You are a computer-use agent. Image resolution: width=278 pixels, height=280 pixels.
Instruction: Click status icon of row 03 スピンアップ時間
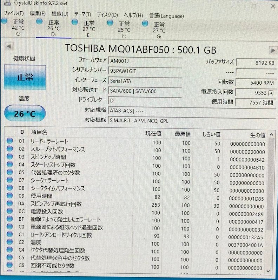(9, 156)
